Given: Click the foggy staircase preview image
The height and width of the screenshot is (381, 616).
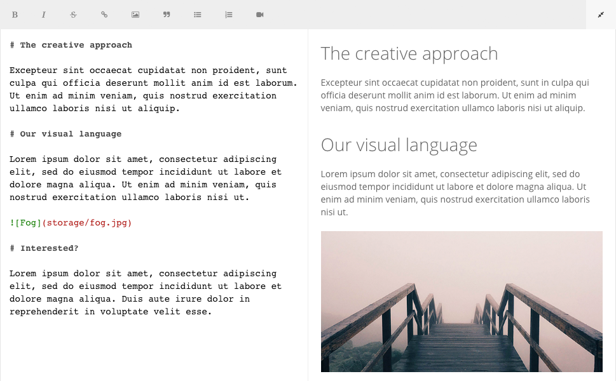Looking at the screenshot, I should 462,302.
